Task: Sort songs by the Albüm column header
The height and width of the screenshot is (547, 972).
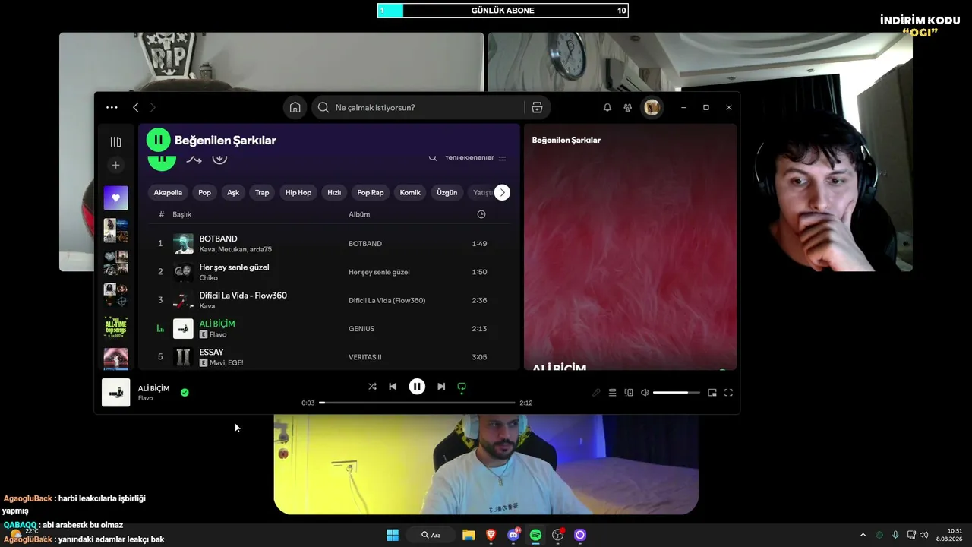Action: coord(359,214)
